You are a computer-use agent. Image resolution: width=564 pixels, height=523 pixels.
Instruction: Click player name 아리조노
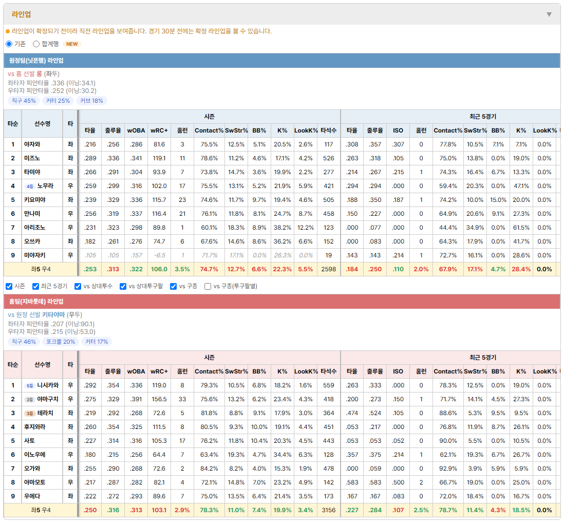[x=35, y=228]
